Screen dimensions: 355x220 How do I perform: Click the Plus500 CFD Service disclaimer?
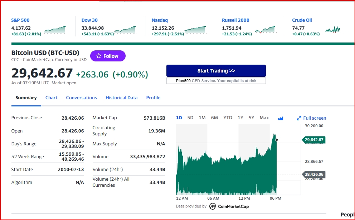click(x=216, y=81)
